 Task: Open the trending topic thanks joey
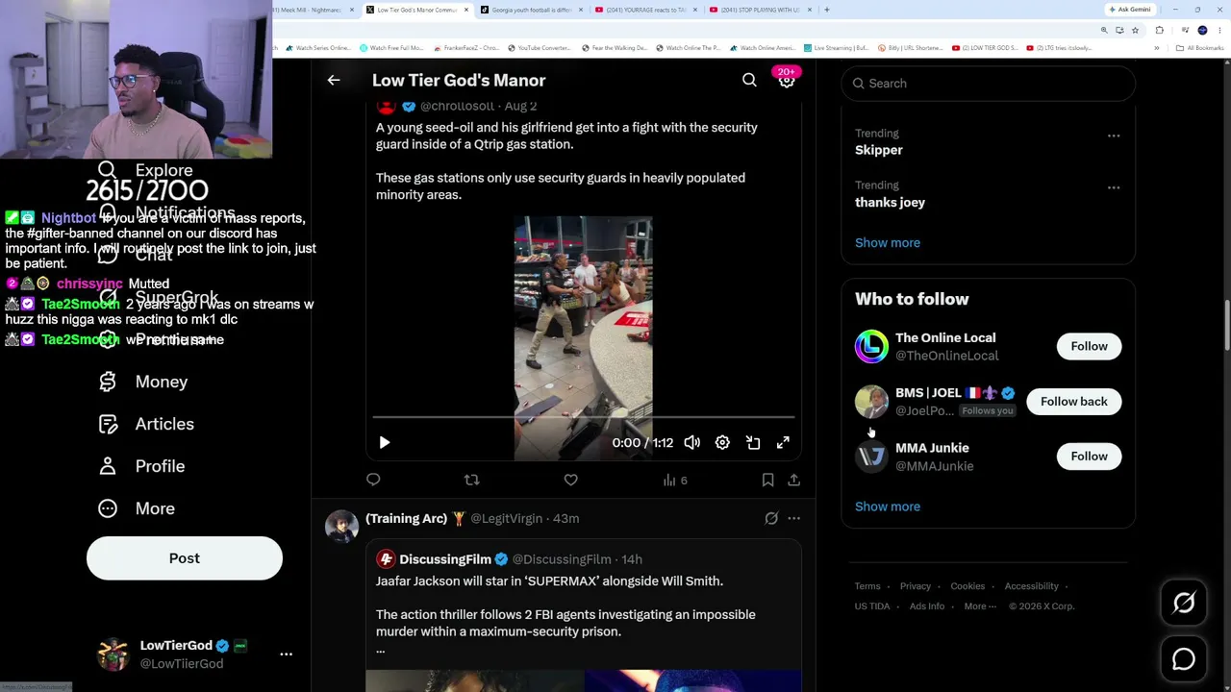point(890,203)
